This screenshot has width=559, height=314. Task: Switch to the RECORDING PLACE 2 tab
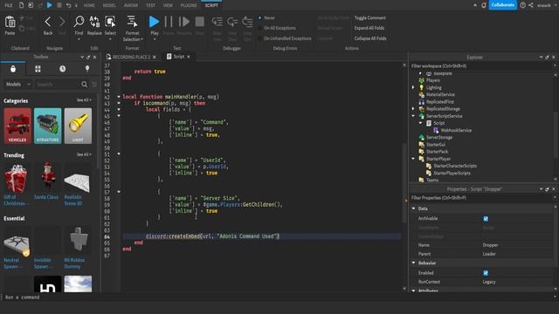(131, 57)
